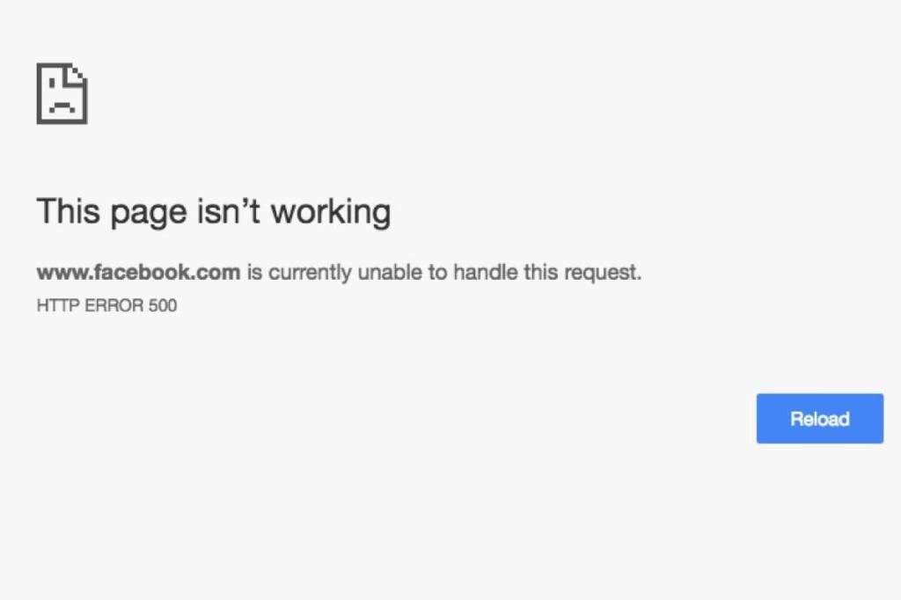The height and width of the screenshot is (600, 901).
Task: Click the word 'HTTP' in the error line
Action: coord(58,305)
